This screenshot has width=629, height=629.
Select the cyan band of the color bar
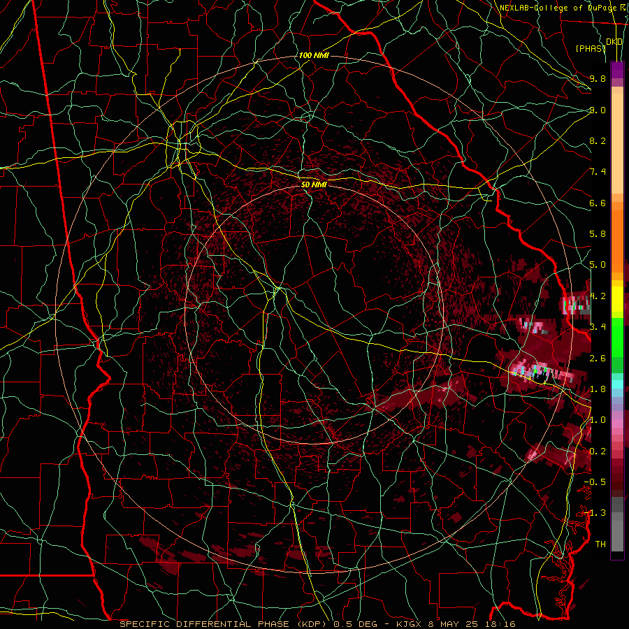pyautogui.click(x=617, y=384)
